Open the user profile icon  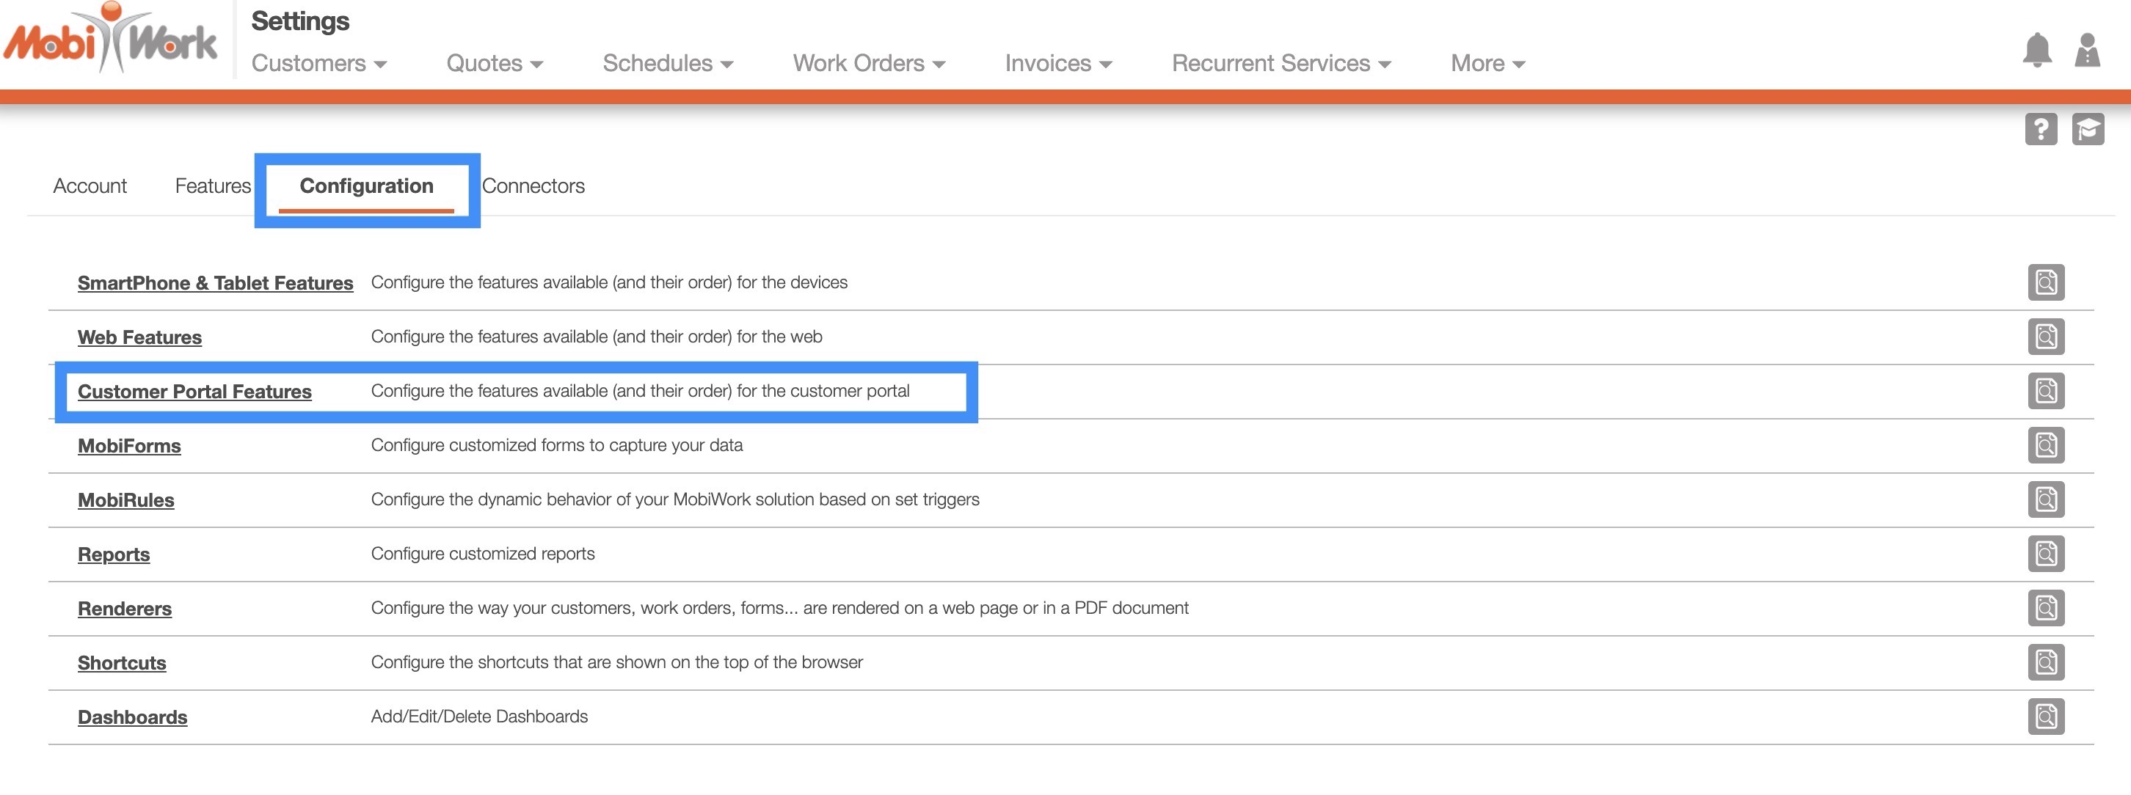(2087, 51)
